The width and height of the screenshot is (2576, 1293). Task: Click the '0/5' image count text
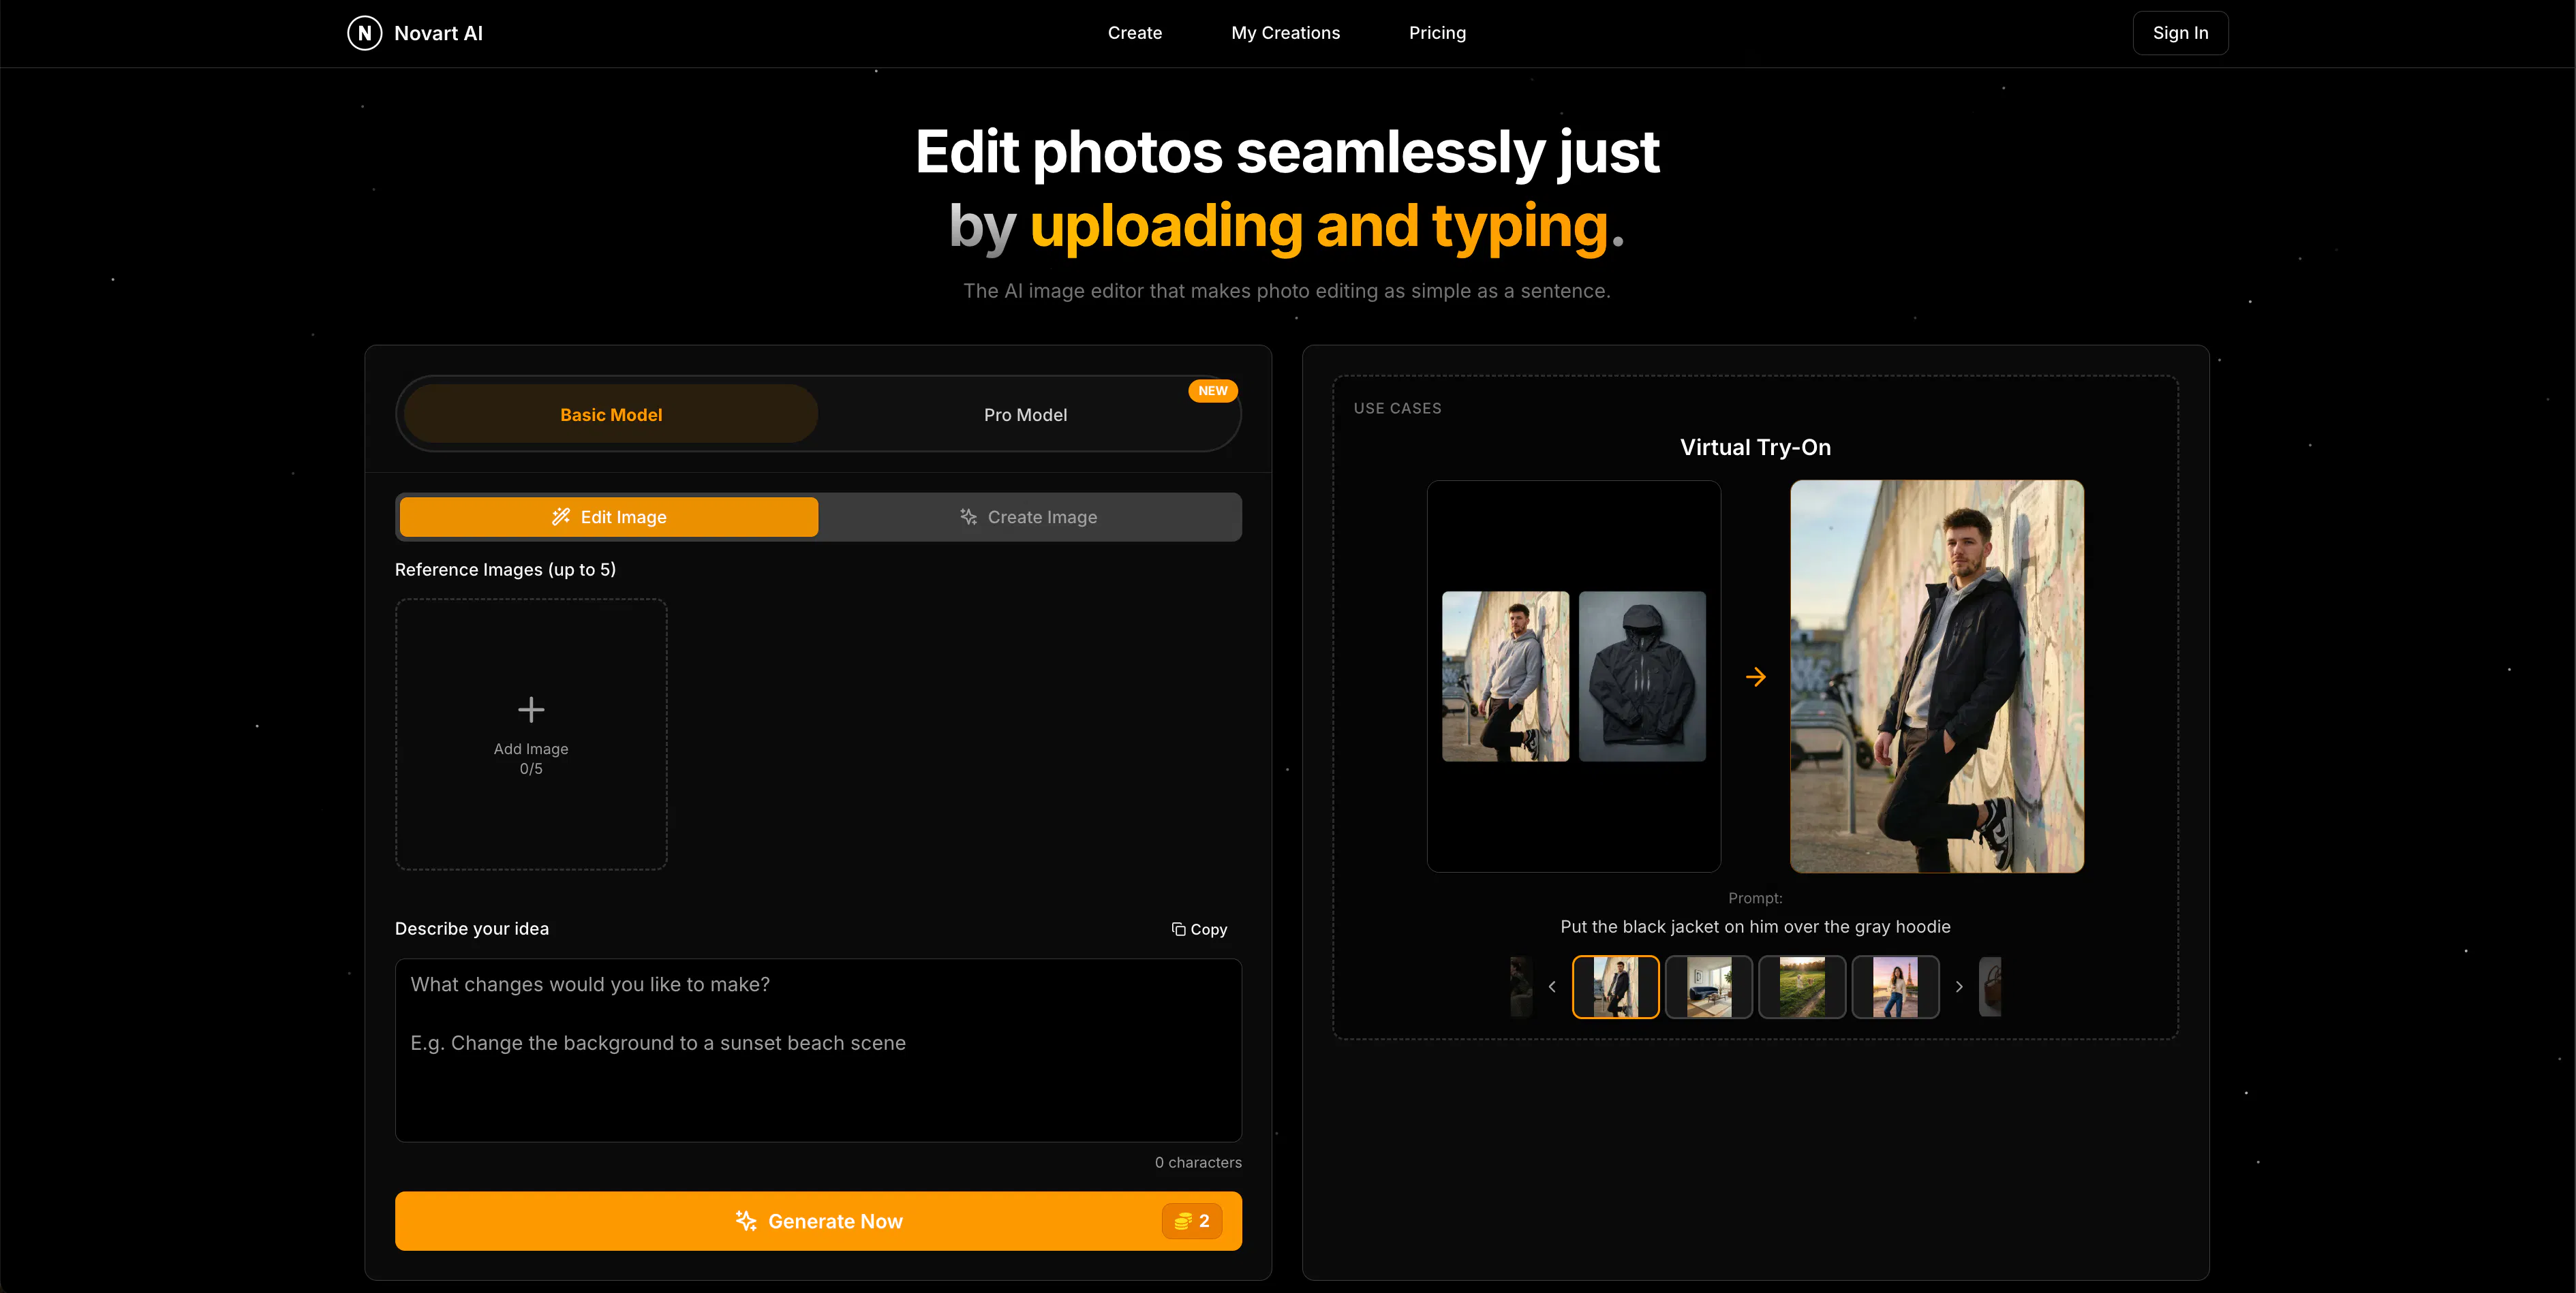(x=531, y=768)
